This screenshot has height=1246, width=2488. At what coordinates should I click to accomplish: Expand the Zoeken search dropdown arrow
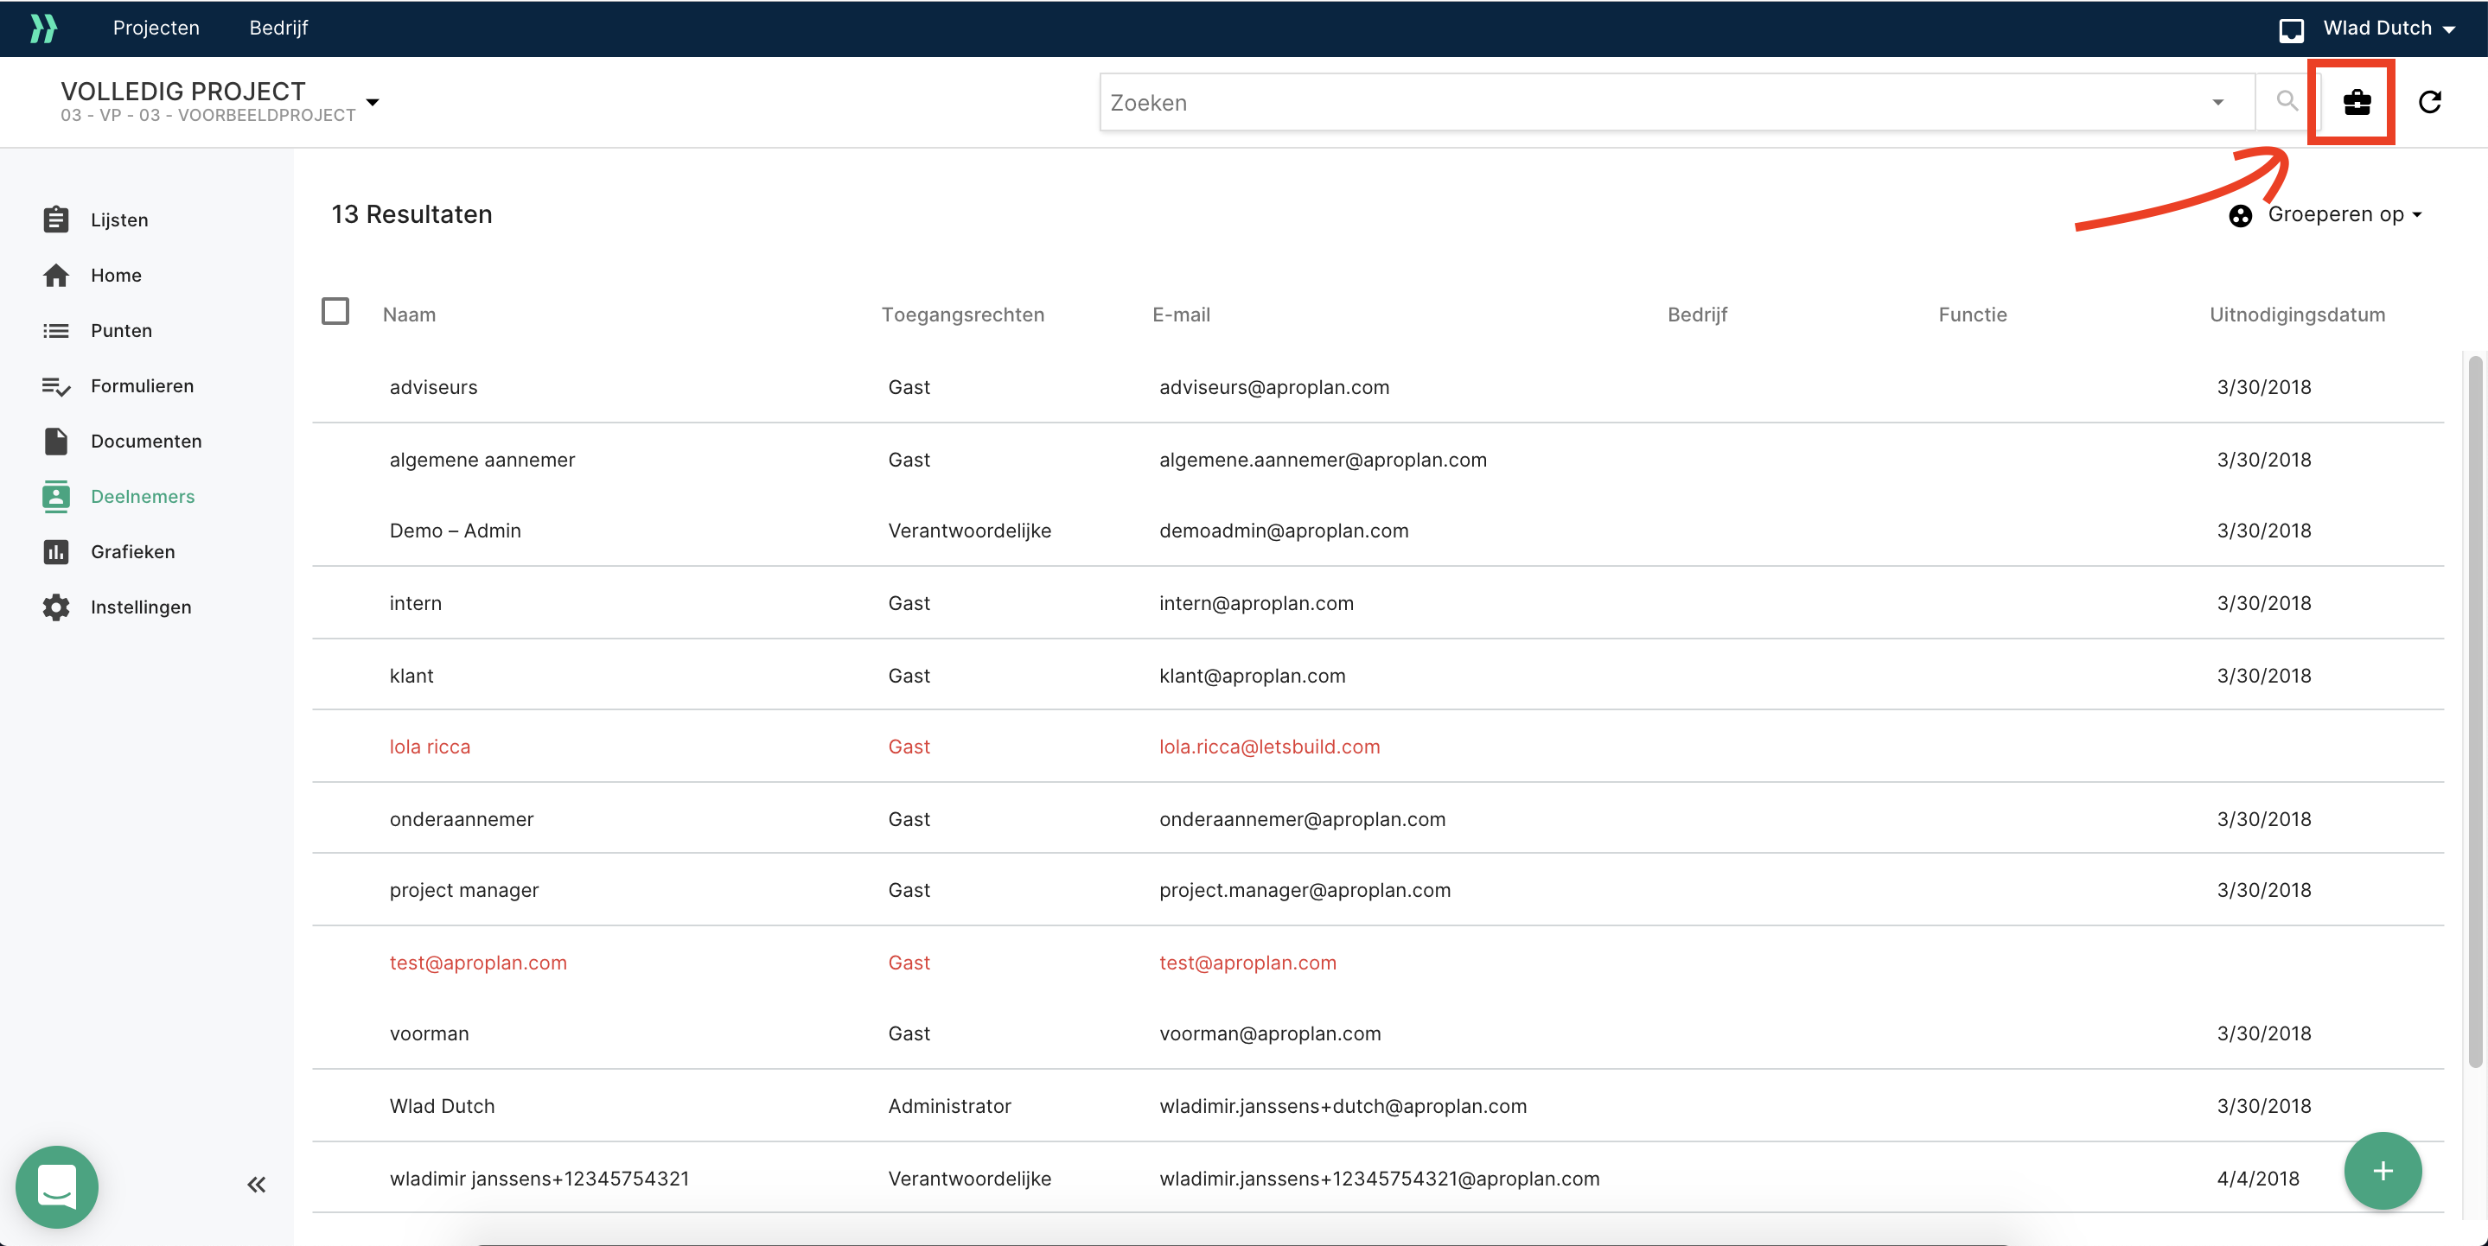[2217, 102]
